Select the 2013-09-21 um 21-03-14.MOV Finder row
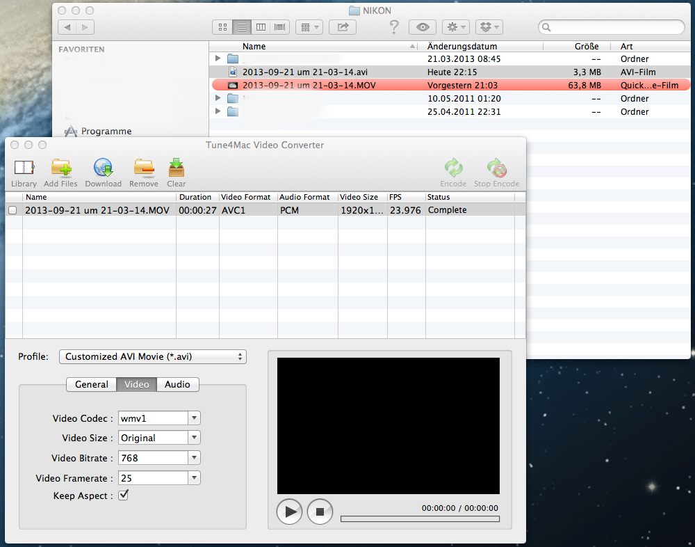 (451, 85)
